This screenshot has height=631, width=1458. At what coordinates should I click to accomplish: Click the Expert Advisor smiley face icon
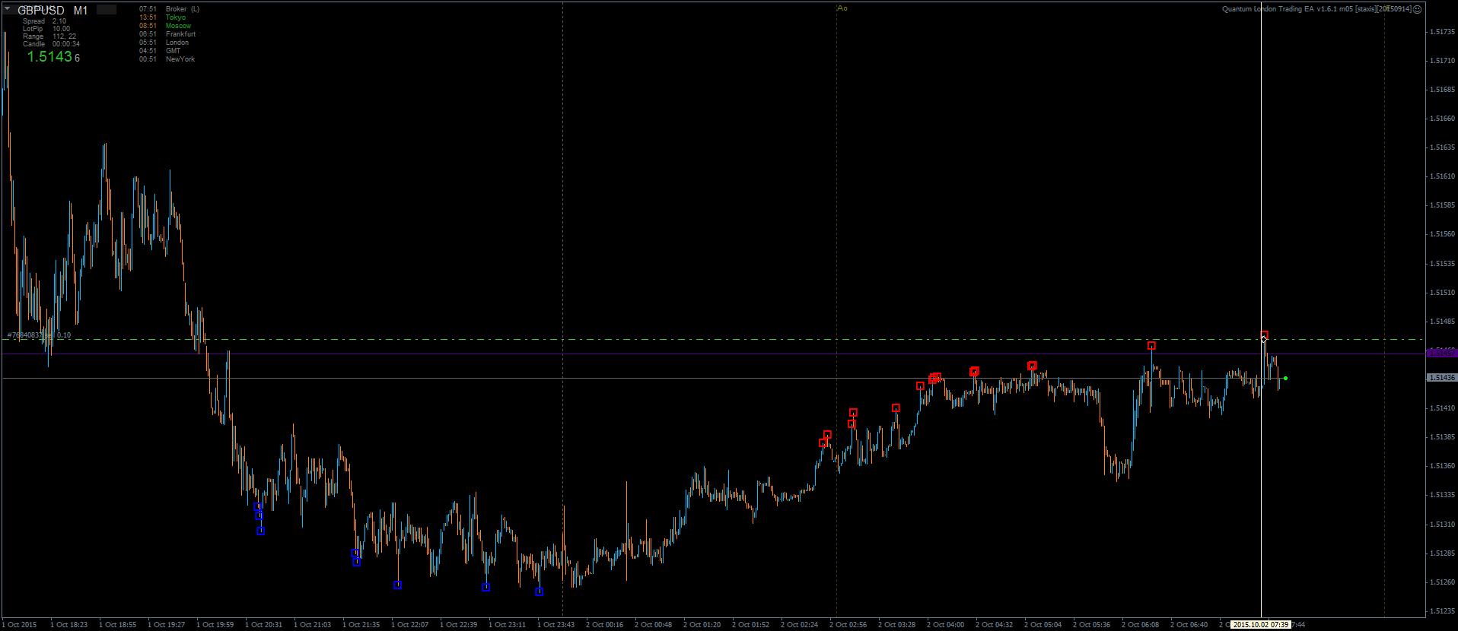(1417, 9)
